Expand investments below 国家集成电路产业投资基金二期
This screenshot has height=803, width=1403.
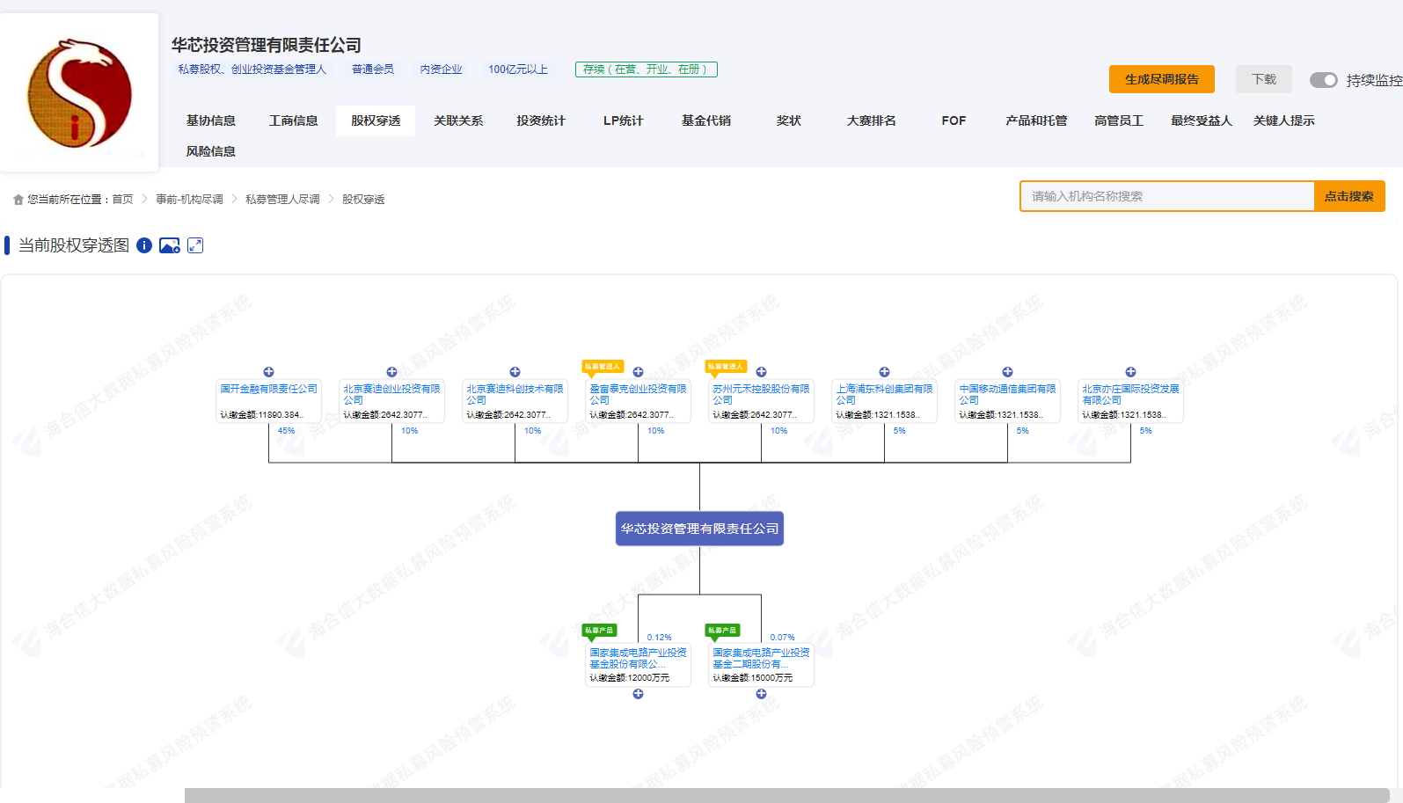tap(762, 694)
